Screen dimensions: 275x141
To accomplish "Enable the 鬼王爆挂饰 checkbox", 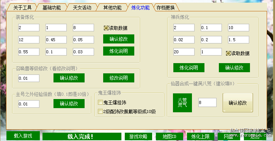I will click(112, 102).
